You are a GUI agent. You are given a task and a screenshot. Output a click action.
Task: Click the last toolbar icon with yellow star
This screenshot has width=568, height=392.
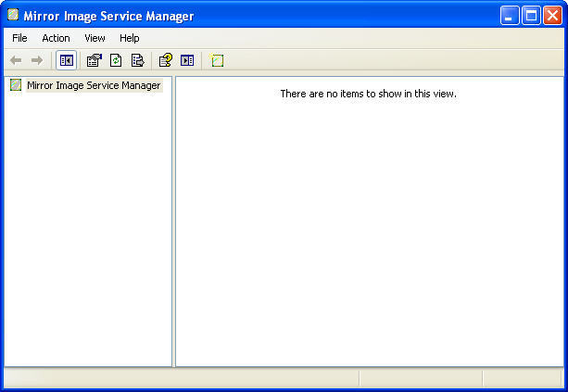(217, 60)
